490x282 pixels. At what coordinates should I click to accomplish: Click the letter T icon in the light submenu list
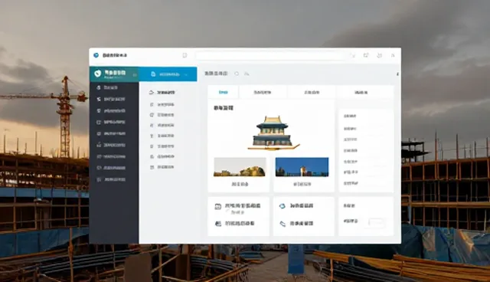pos(152,136)
